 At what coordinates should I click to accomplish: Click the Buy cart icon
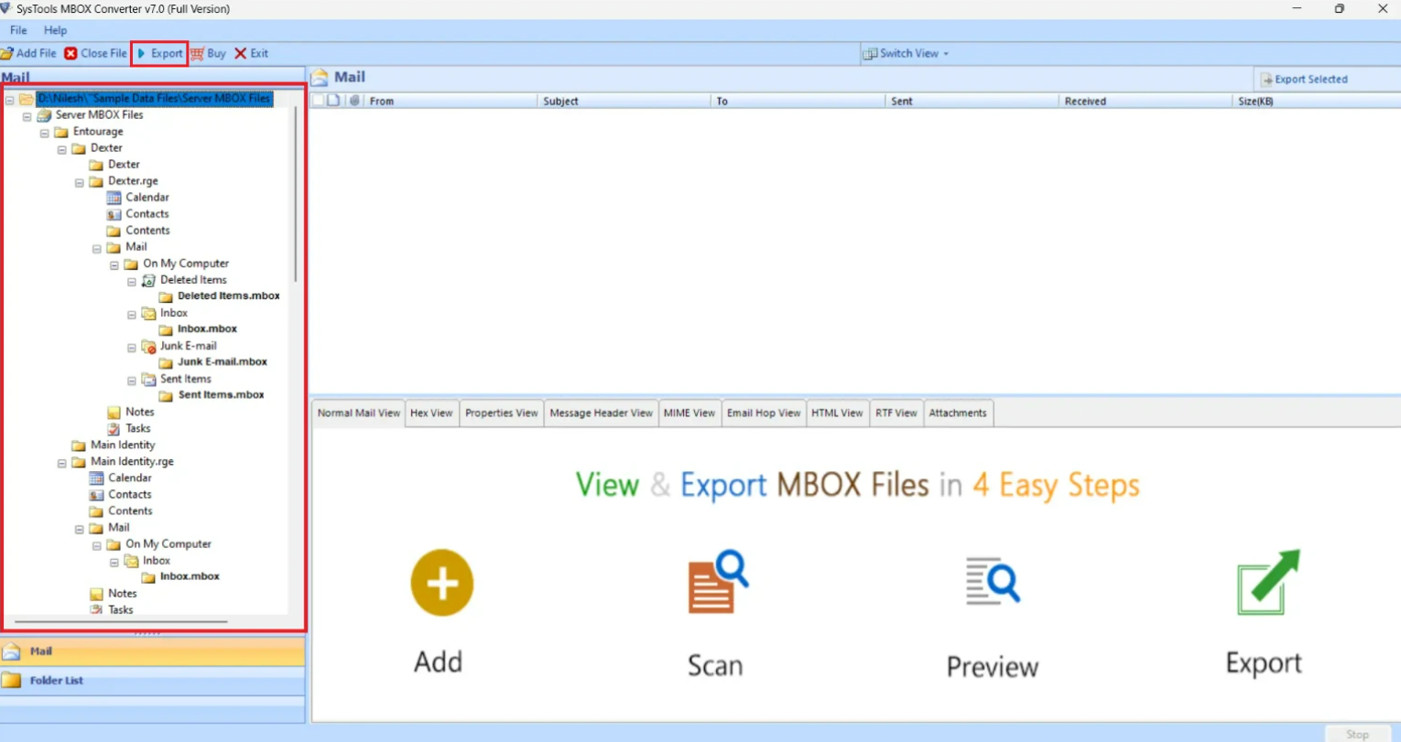(x=197, y=54)
